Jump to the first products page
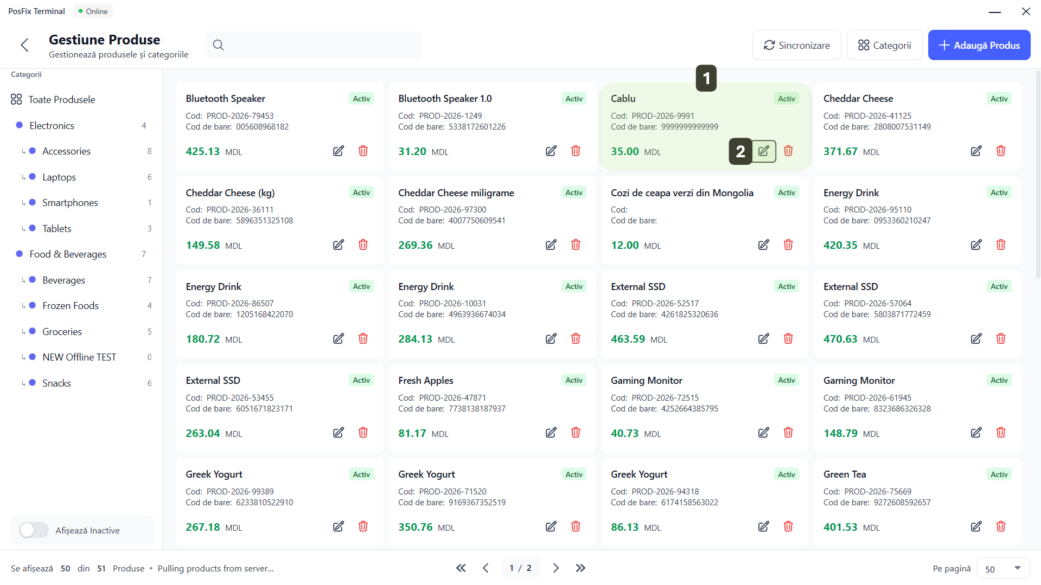The width and height of the screenshot is (1041, 585). pyautogui.click(x=461, y=568)
